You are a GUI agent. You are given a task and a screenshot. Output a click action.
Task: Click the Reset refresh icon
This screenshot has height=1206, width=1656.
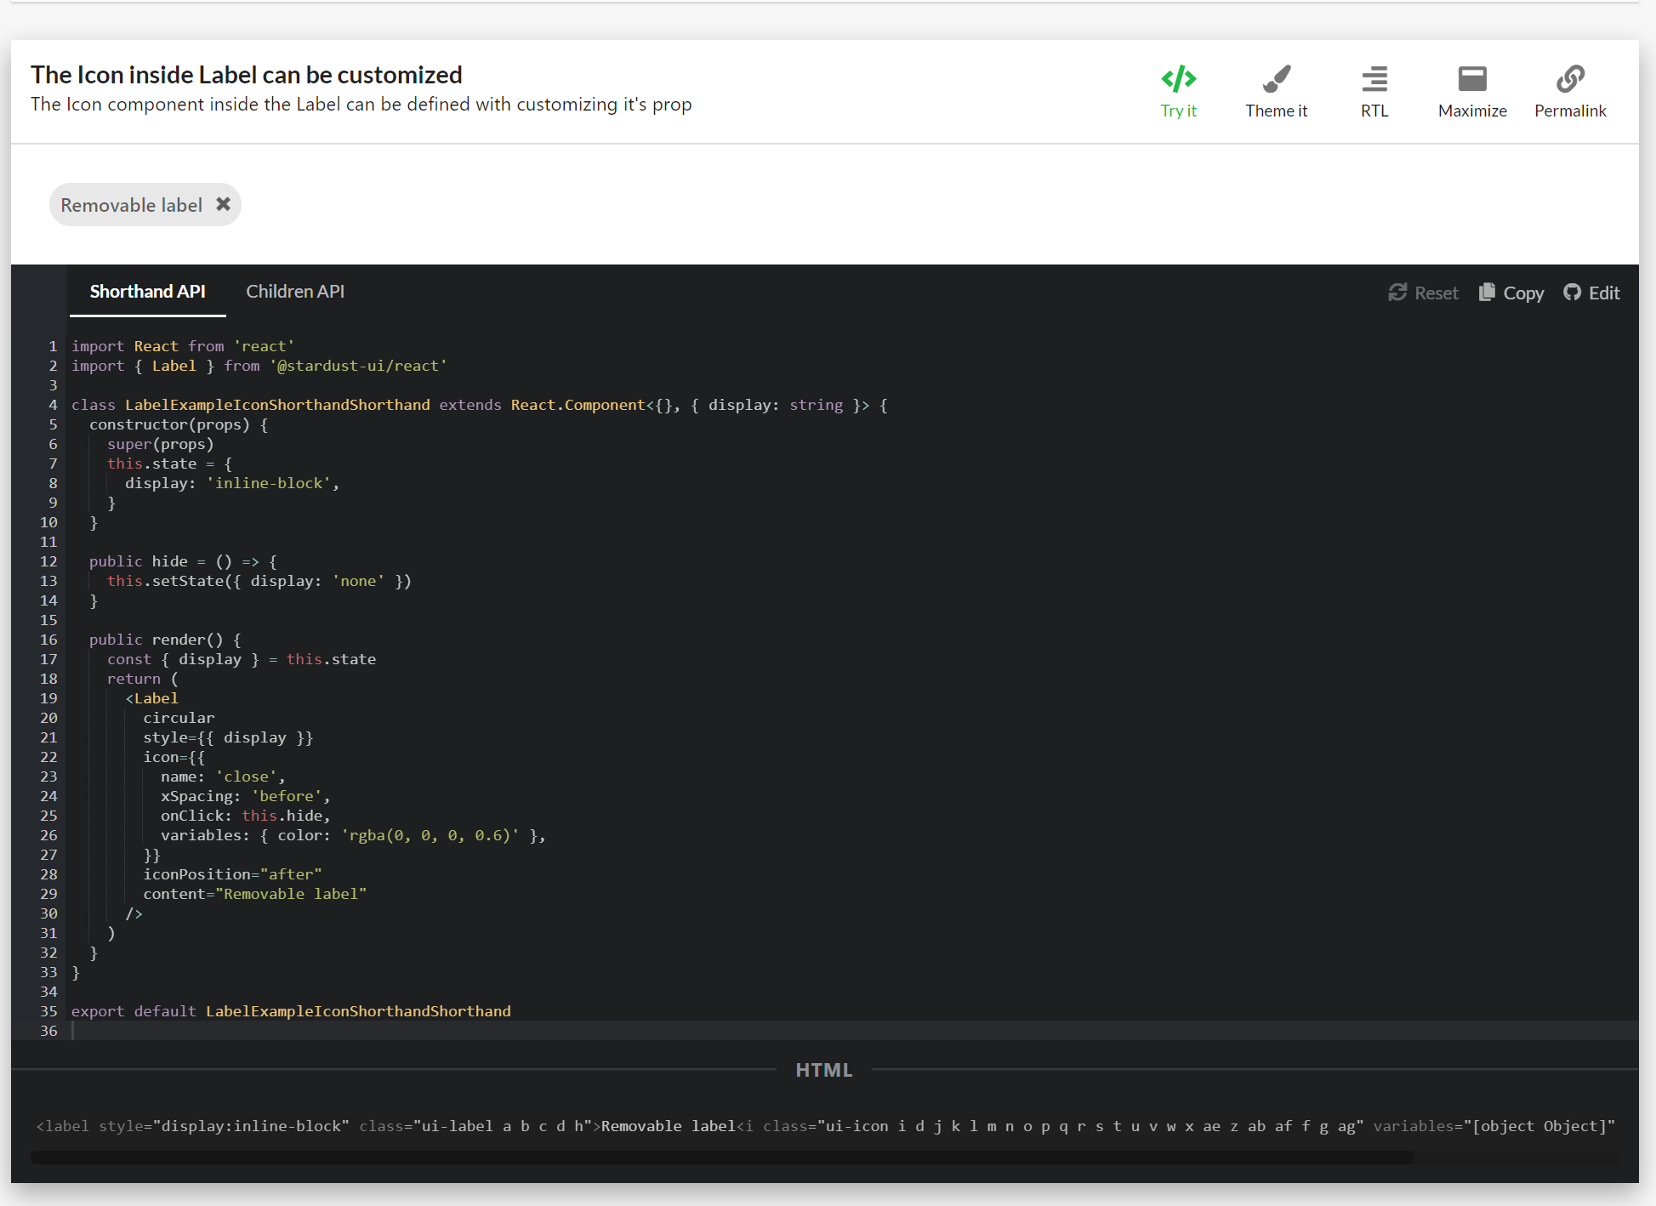point(1397,293)
